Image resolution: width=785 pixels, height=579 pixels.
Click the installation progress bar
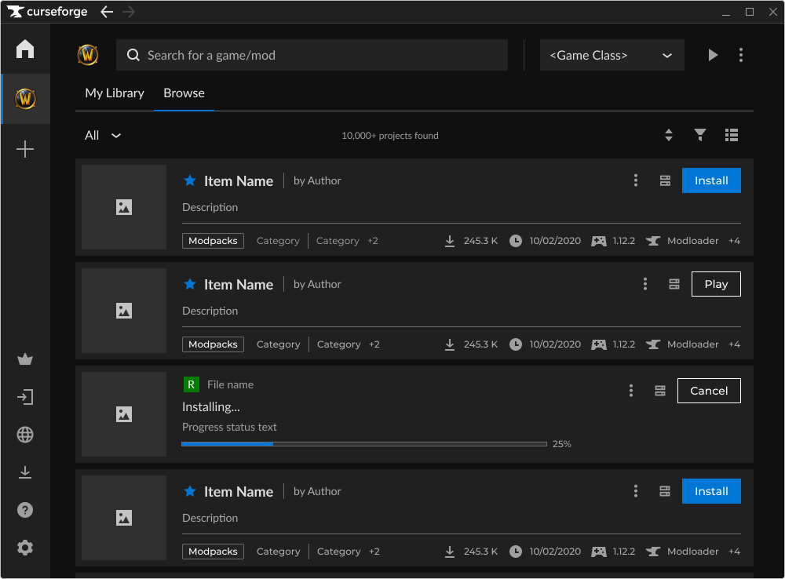(x=363, y=444)
